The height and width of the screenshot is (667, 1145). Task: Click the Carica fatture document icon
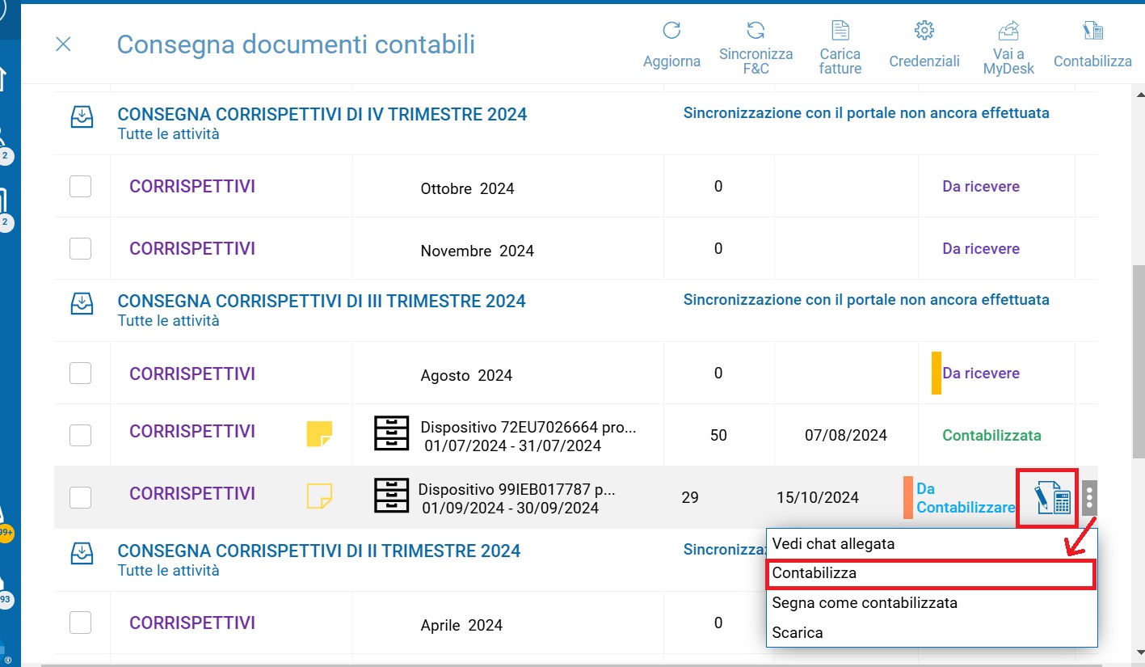(840, 32)
